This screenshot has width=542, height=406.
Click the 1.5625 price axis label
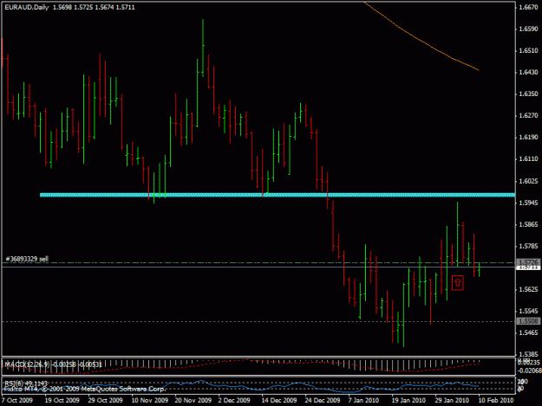pos(528,289)
